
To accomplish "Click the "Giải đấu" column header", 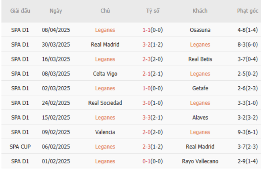I will pos(20,11).
